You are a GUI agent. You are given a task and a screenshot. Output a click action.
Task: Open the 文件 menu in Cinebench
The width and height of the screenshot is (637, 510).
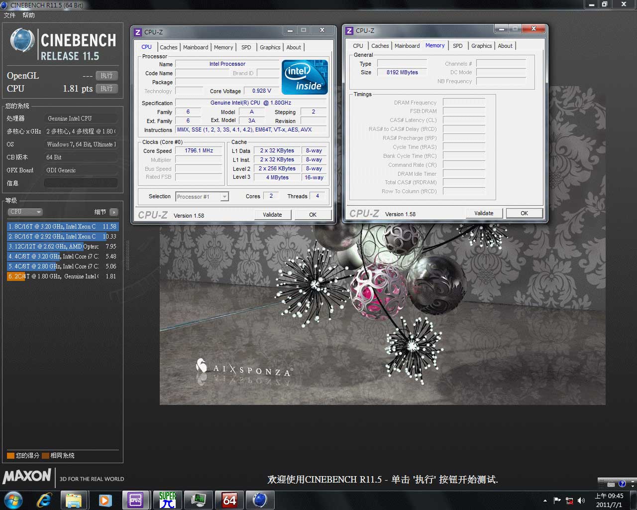click(x=9, y=15)
